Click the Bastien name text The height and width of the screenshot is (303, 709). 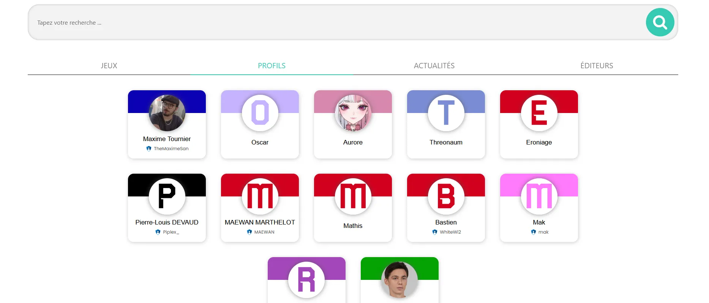click(446, 222)
